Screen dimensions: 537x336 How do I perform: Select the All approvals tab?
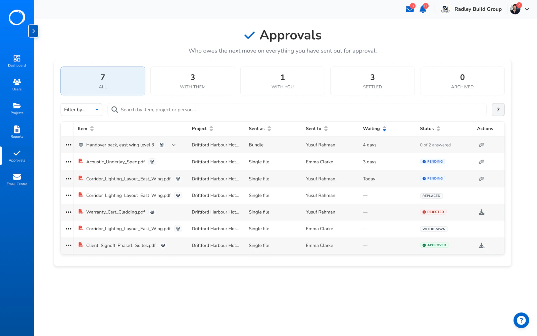coord(103,81)
